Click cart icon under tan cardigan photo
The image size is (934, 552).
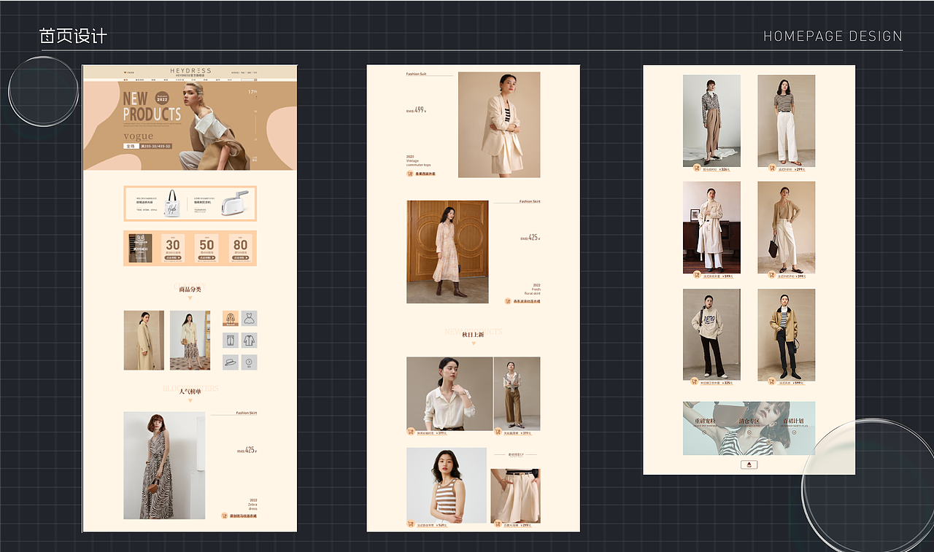[x=771, y=275]
